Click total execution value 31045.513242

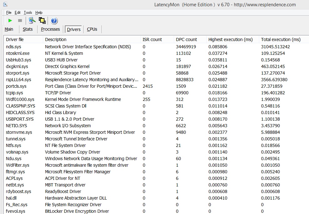click(x=275, y=47)
